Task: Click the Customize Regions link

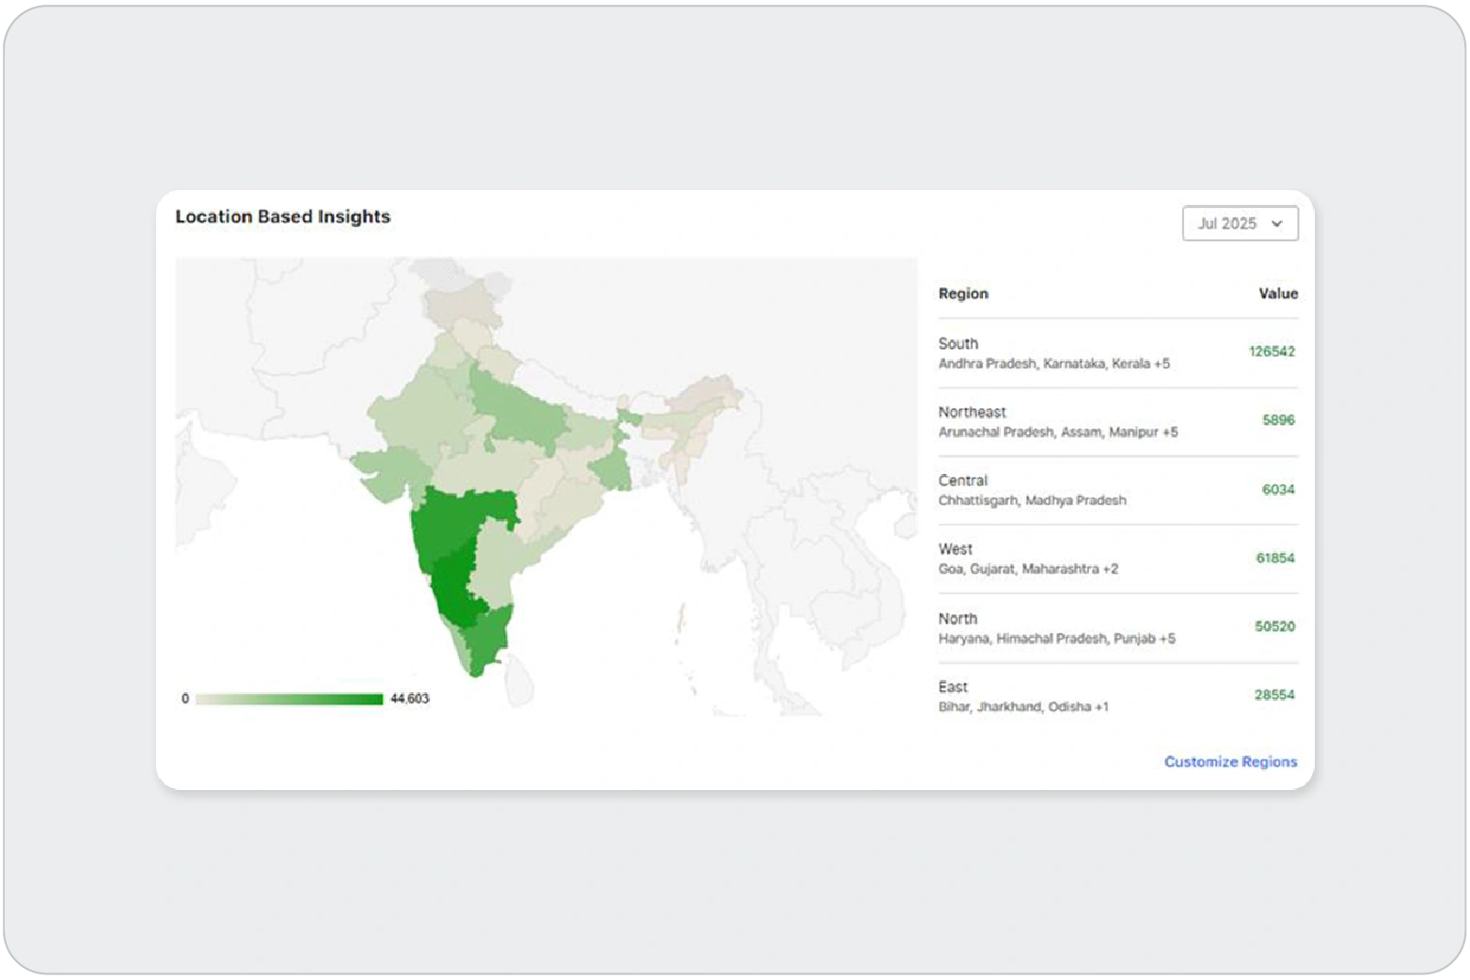Action: pos(1230,762)
